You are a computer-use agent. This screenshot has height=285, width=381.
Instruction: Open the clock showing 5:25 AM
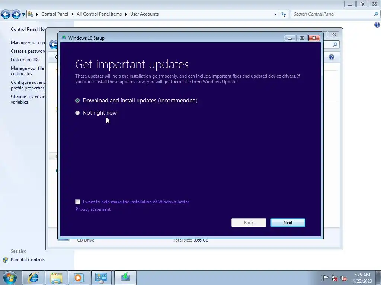[362, 278]
